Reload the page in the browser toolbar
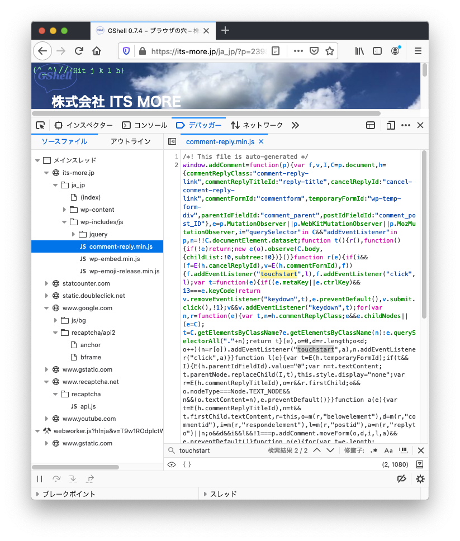The height and width of the screenshot is (541, 460). (x=79, y=51)
